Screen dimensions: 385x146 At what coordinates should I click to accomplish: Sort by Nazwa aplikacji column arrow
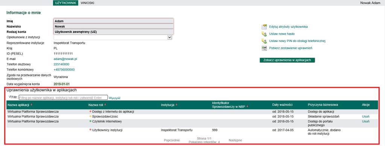(x=32, y=105)
